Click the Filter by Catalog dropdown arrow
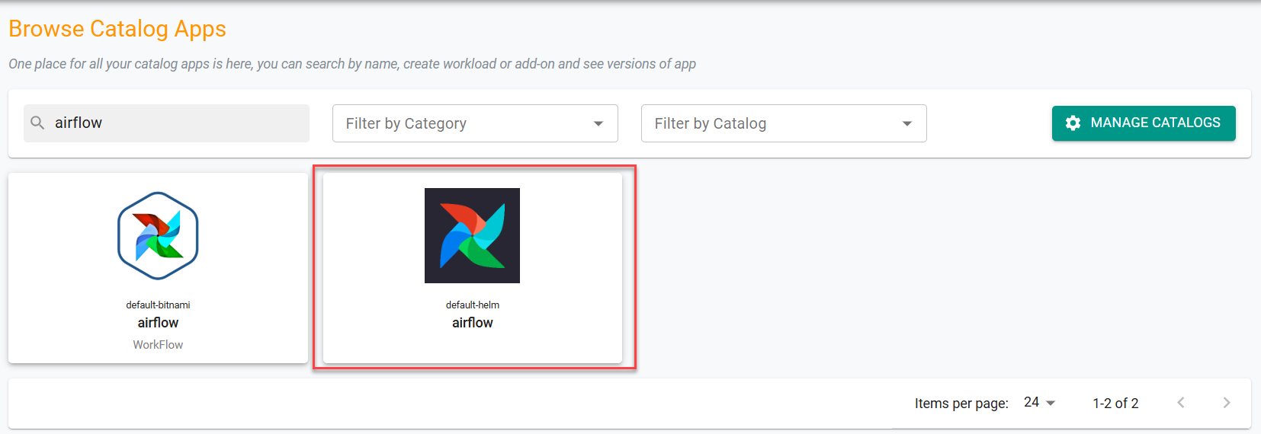 coord(907,123)
